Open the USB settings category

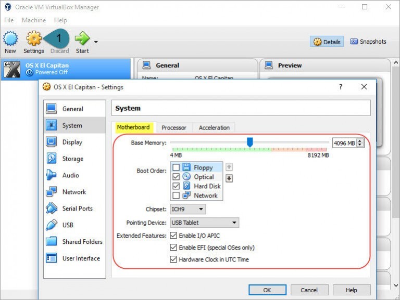(74, 225)
